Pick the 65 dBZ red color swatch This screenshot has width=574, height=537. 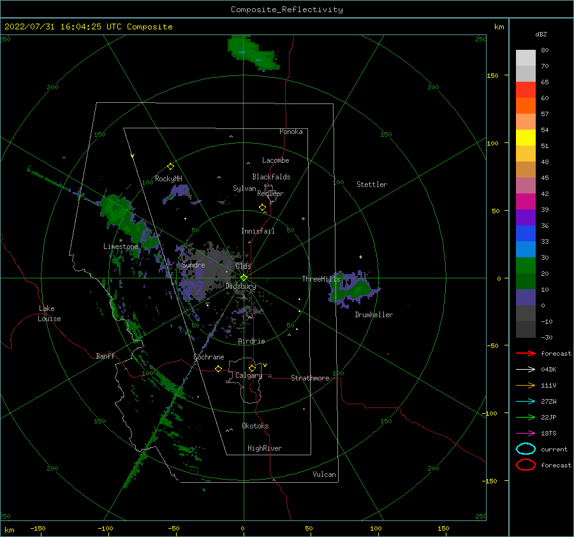pyautogui.click(x=526, y=89)
